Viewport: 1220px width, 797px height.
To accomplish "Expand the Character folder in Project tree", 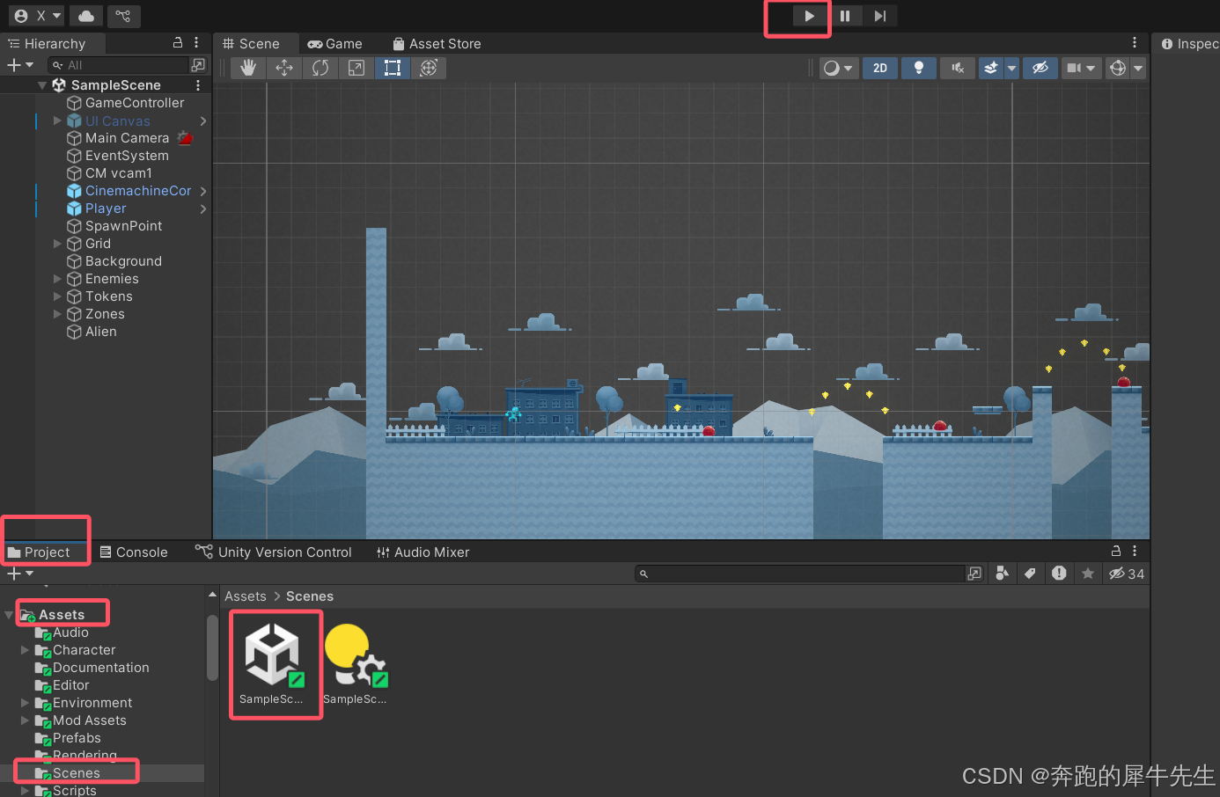I will coord(25,650).
